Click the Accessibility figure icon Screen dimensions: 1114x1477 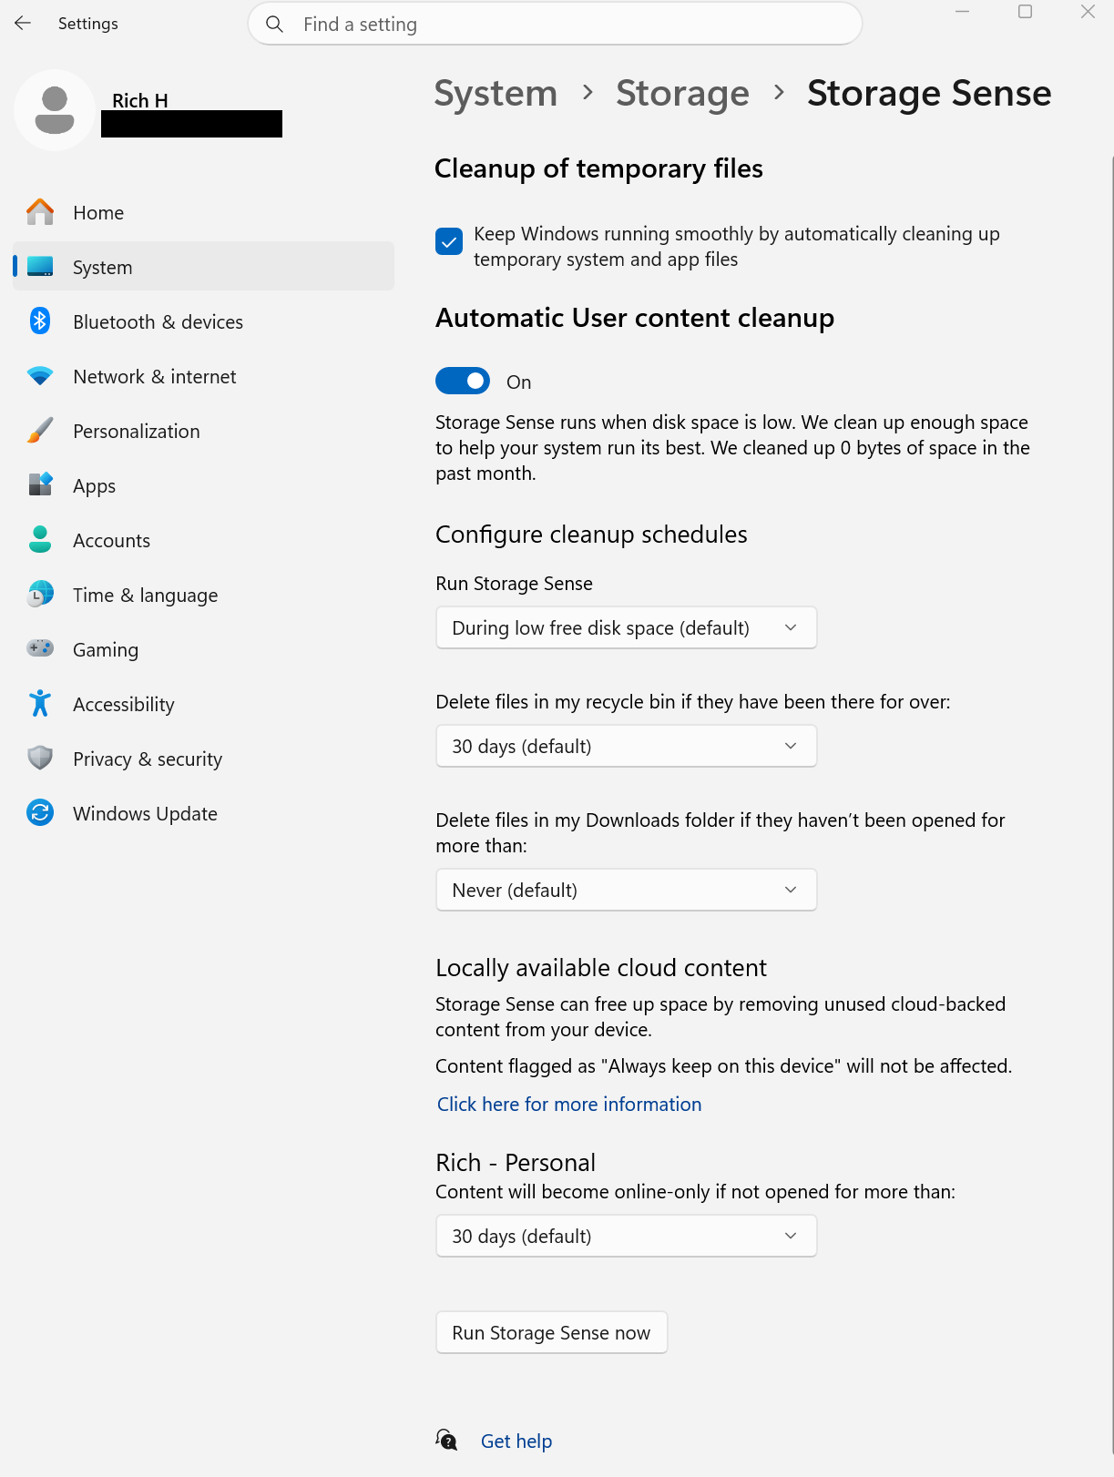tap(40, 704)
